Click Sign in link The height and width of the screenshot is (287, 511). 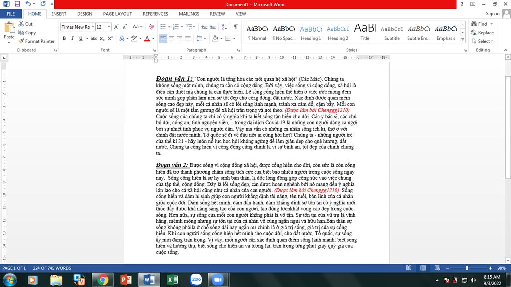tap(492, 13)
